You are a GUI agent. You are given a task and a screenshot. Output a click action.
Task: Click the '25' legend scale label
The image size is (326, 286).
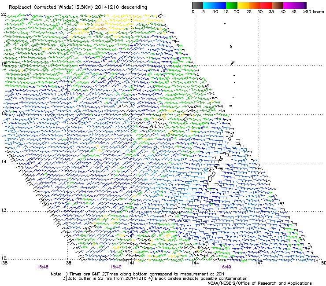pyautogui.click(x=249, y=12)
